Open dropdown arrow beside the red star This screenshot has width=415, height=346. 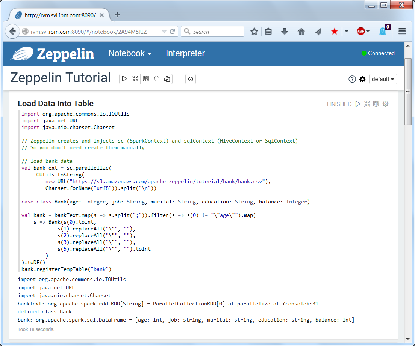pos(347,31)
